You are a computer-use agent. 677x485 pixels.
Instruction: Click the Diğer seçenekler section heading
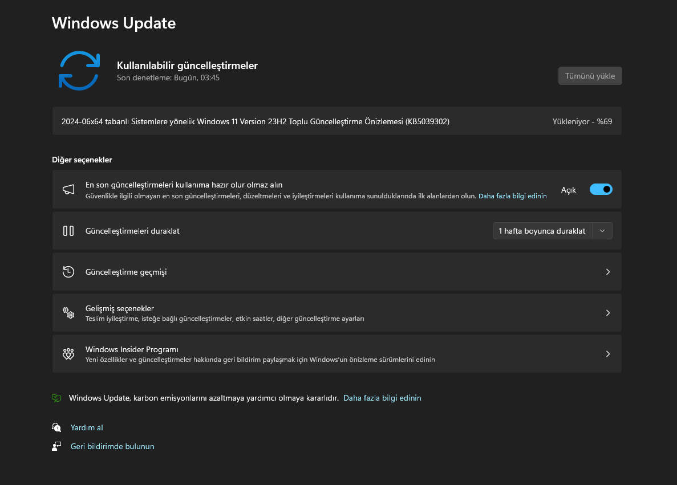82,160
